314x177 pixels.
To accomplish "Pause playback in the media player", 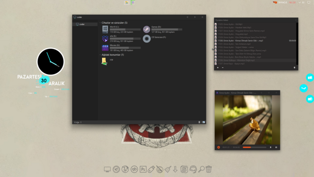I will pyautogui.click(x=219, y=147).
